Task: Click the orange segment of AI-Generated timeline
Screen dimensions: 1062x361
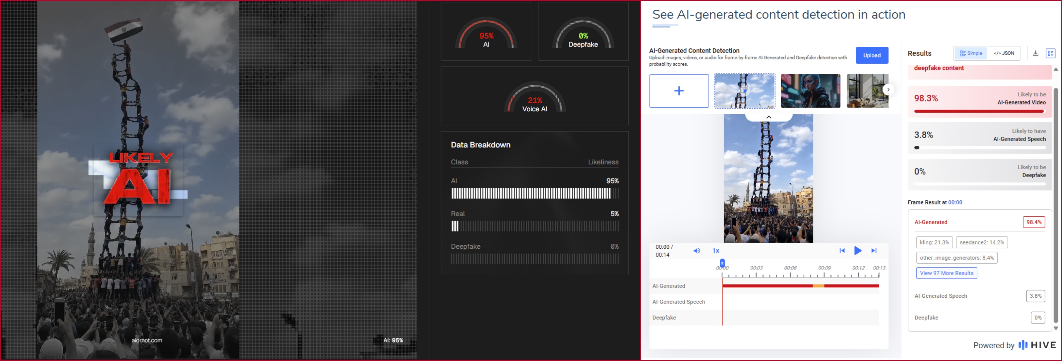Action: coord(818,286)
